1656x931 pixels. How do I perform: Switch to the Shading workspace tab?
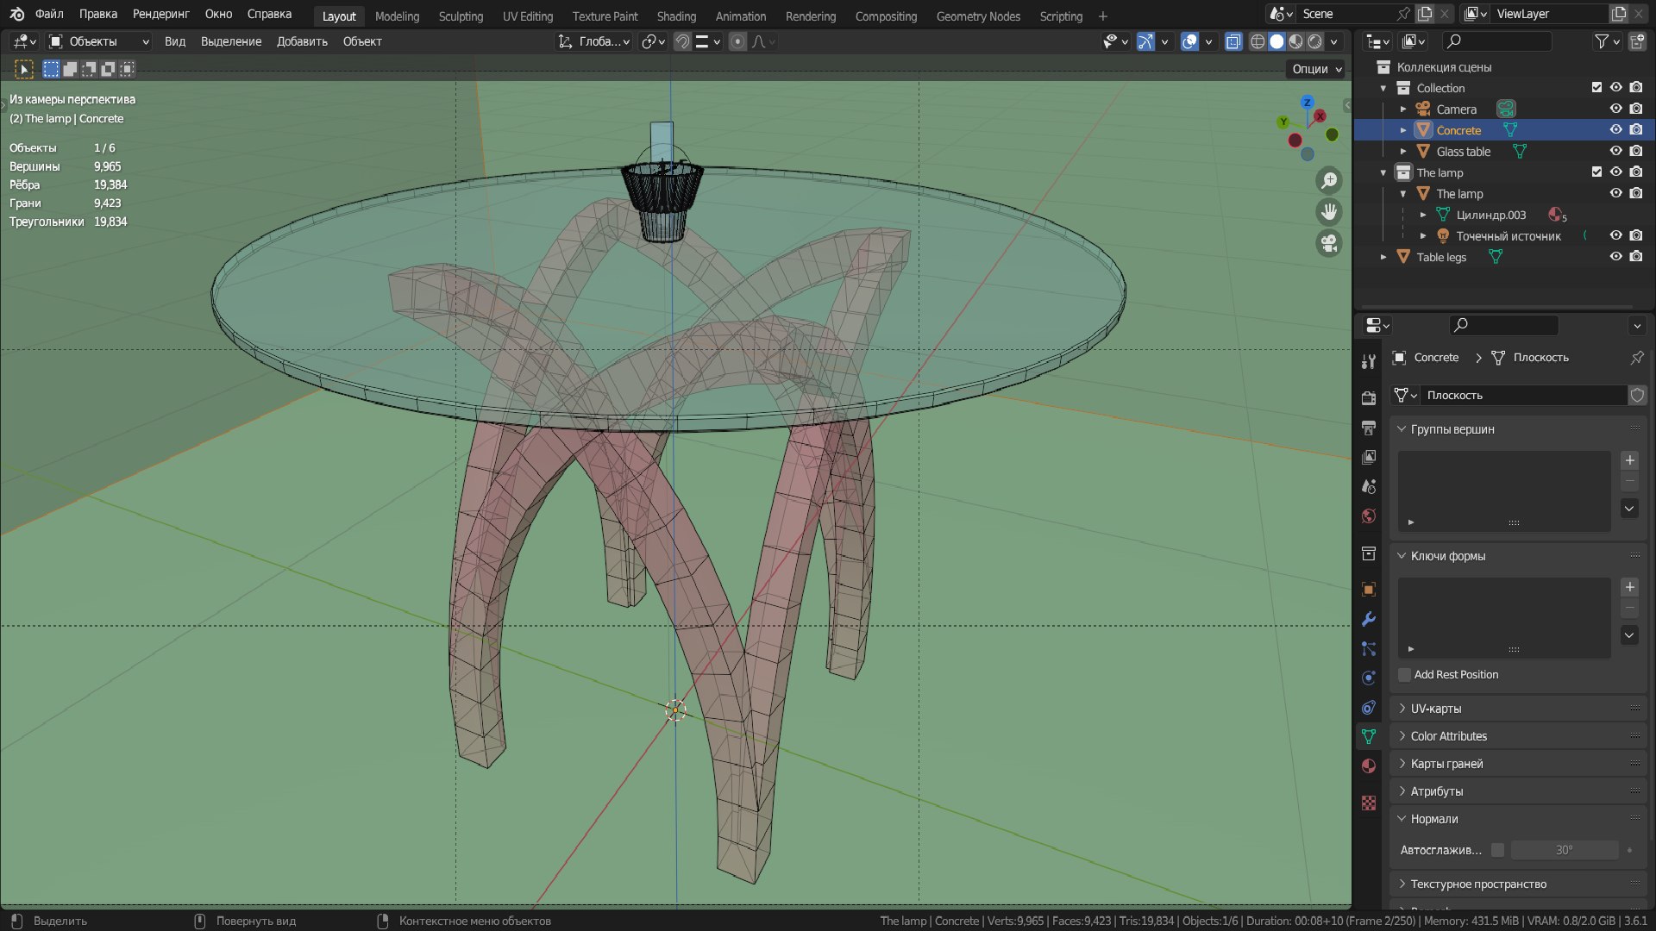pyautogui.click(x=676, y=16)
